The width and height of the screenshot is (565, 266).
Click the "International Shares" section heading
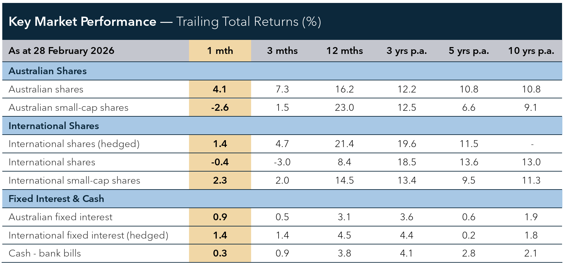pos(54,126)
